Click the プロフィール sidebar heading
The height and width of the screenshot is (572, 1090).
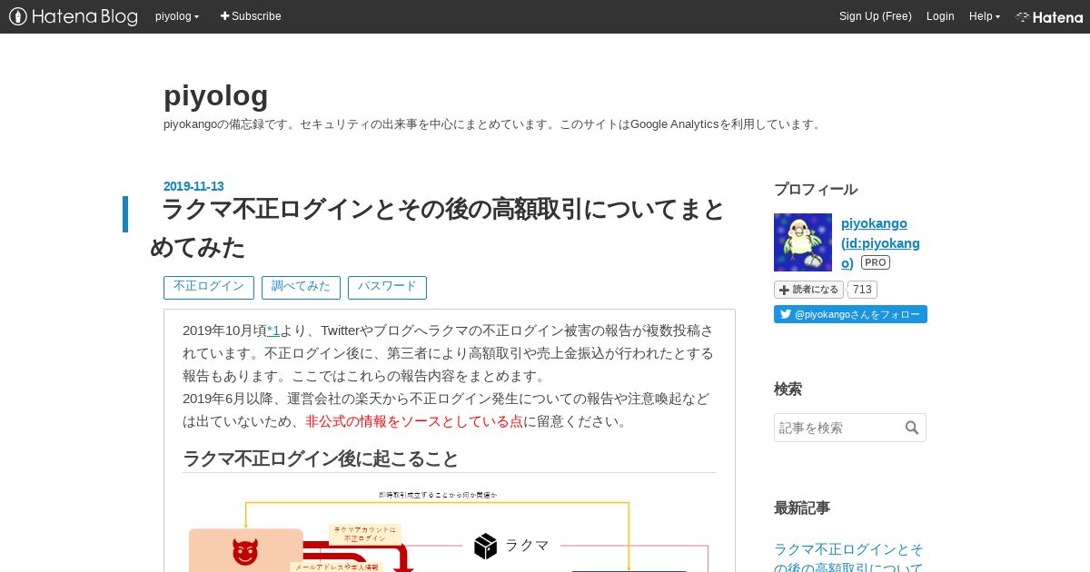point(816,189)
